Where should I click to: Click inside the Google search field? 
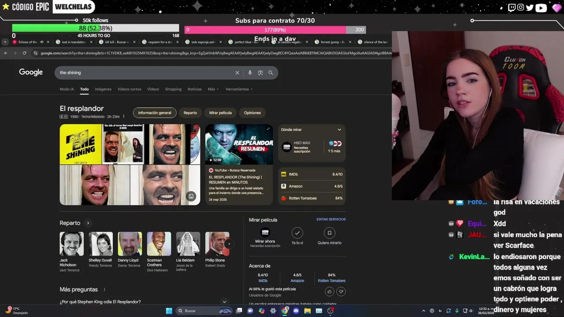pos(145,73)
